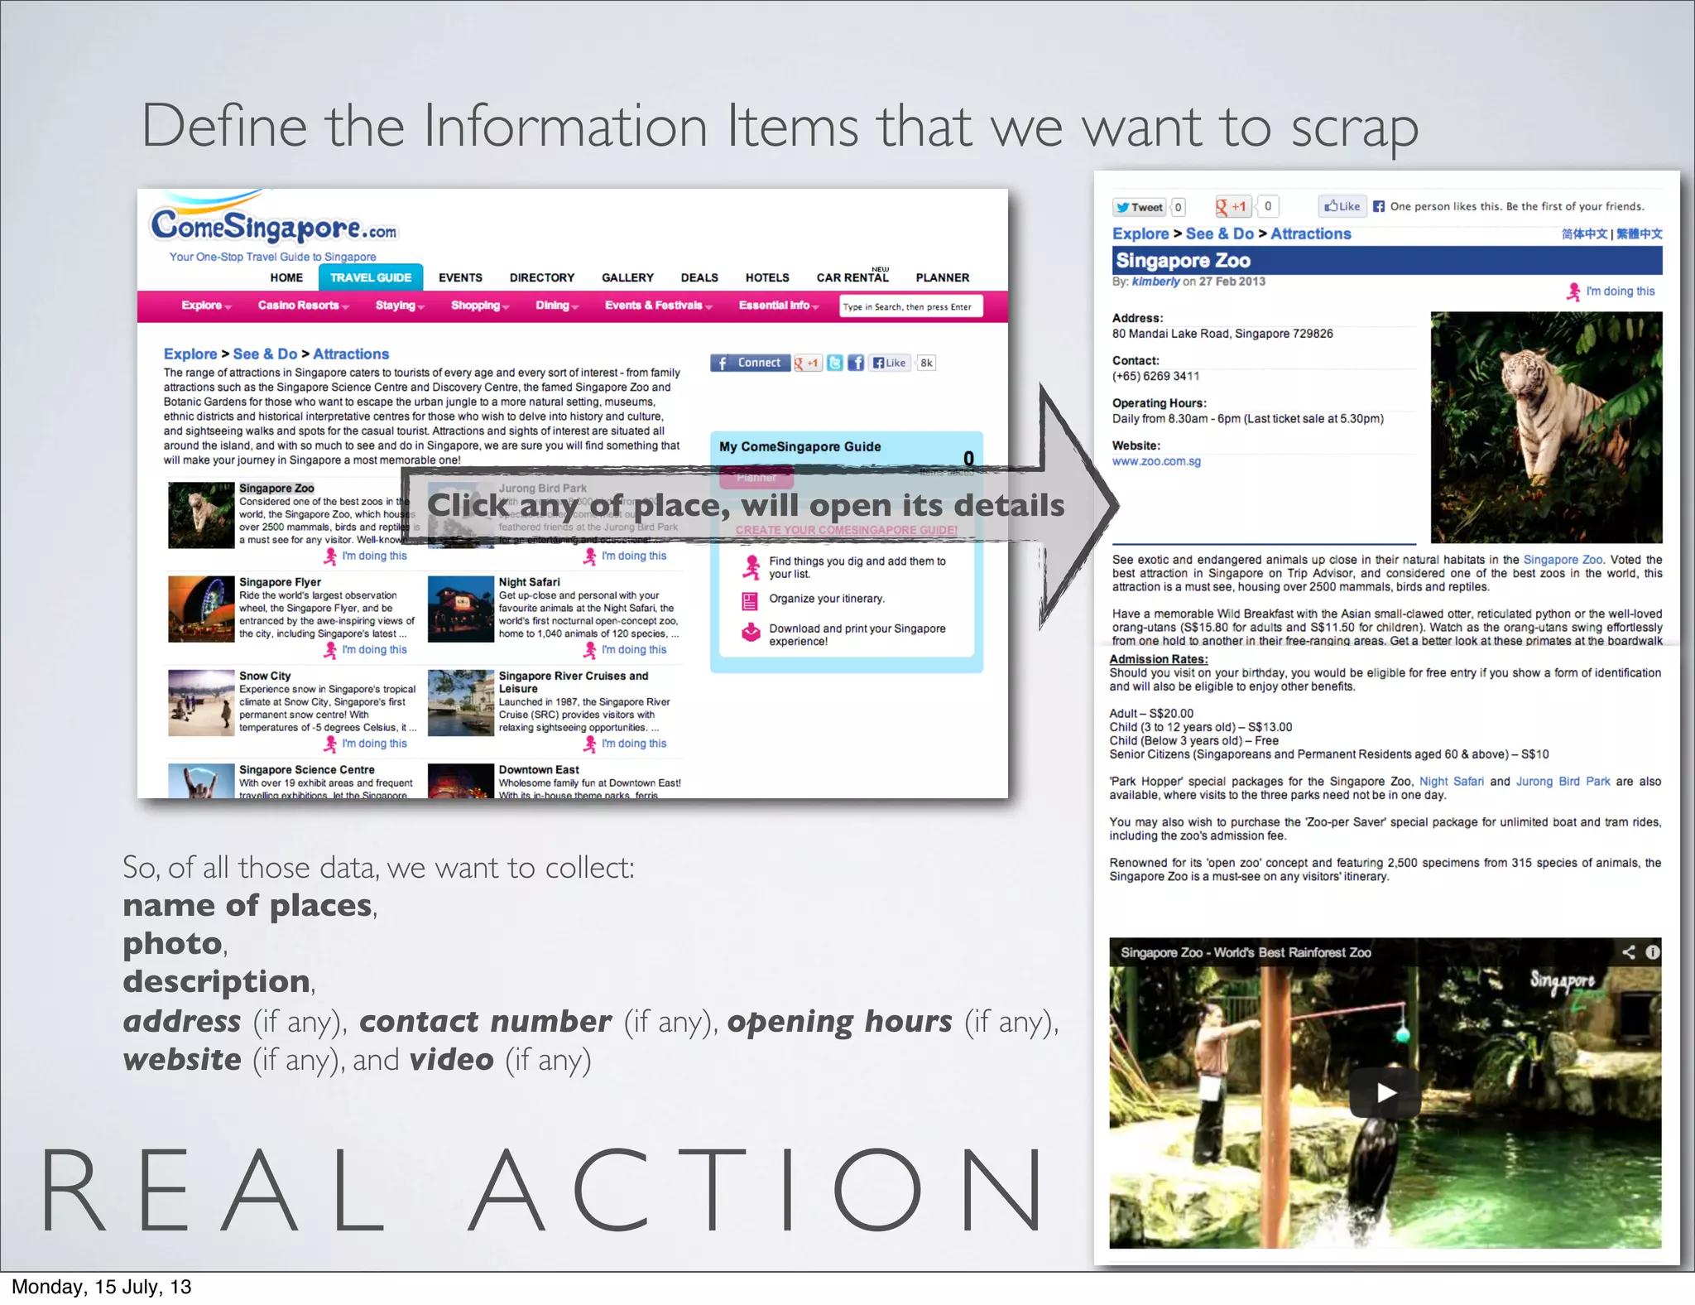
Task: Open the PLANNER menu item
Action: [943, 277]
